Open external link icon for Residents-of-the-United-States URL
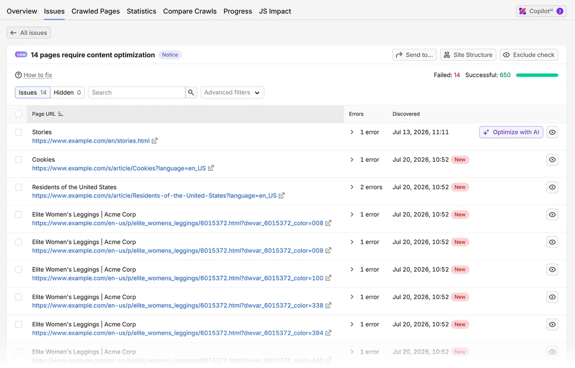This screenshot has height=368, width=575. [x=282, y=196]
